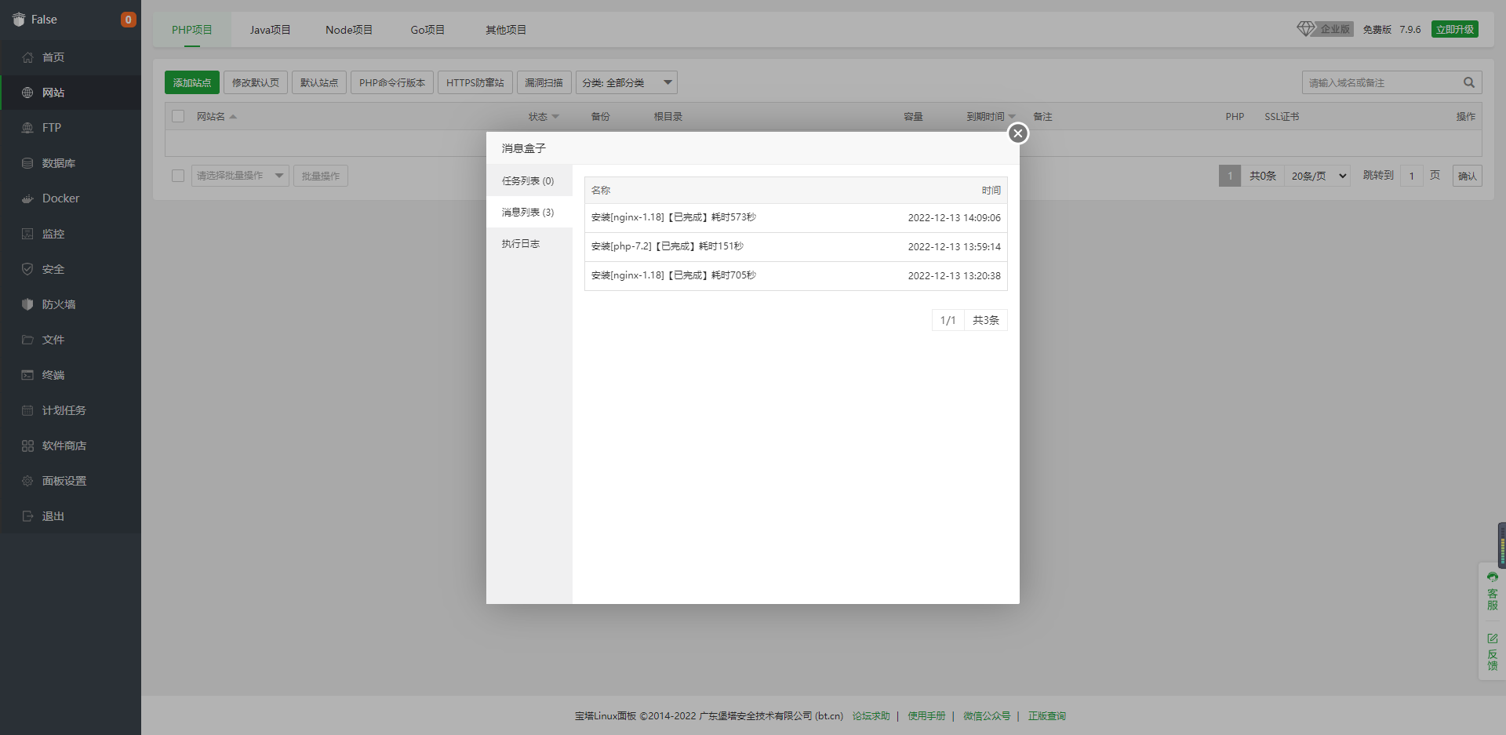Screen dimensions: 1506x735
Task: Click the vertical scrollbar thumb above the 客服 widget
Action: (x=1502, y=545)
